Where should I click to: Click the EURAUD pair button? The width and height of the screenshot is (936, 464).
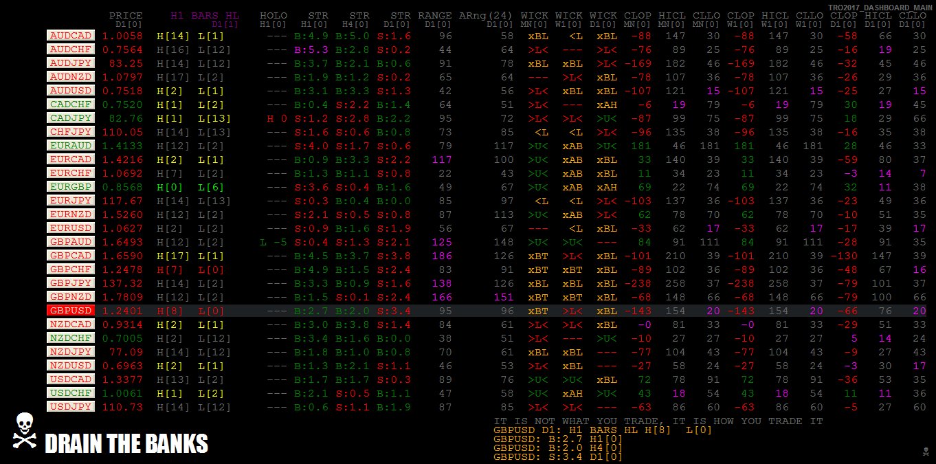[x=71, y=145]
